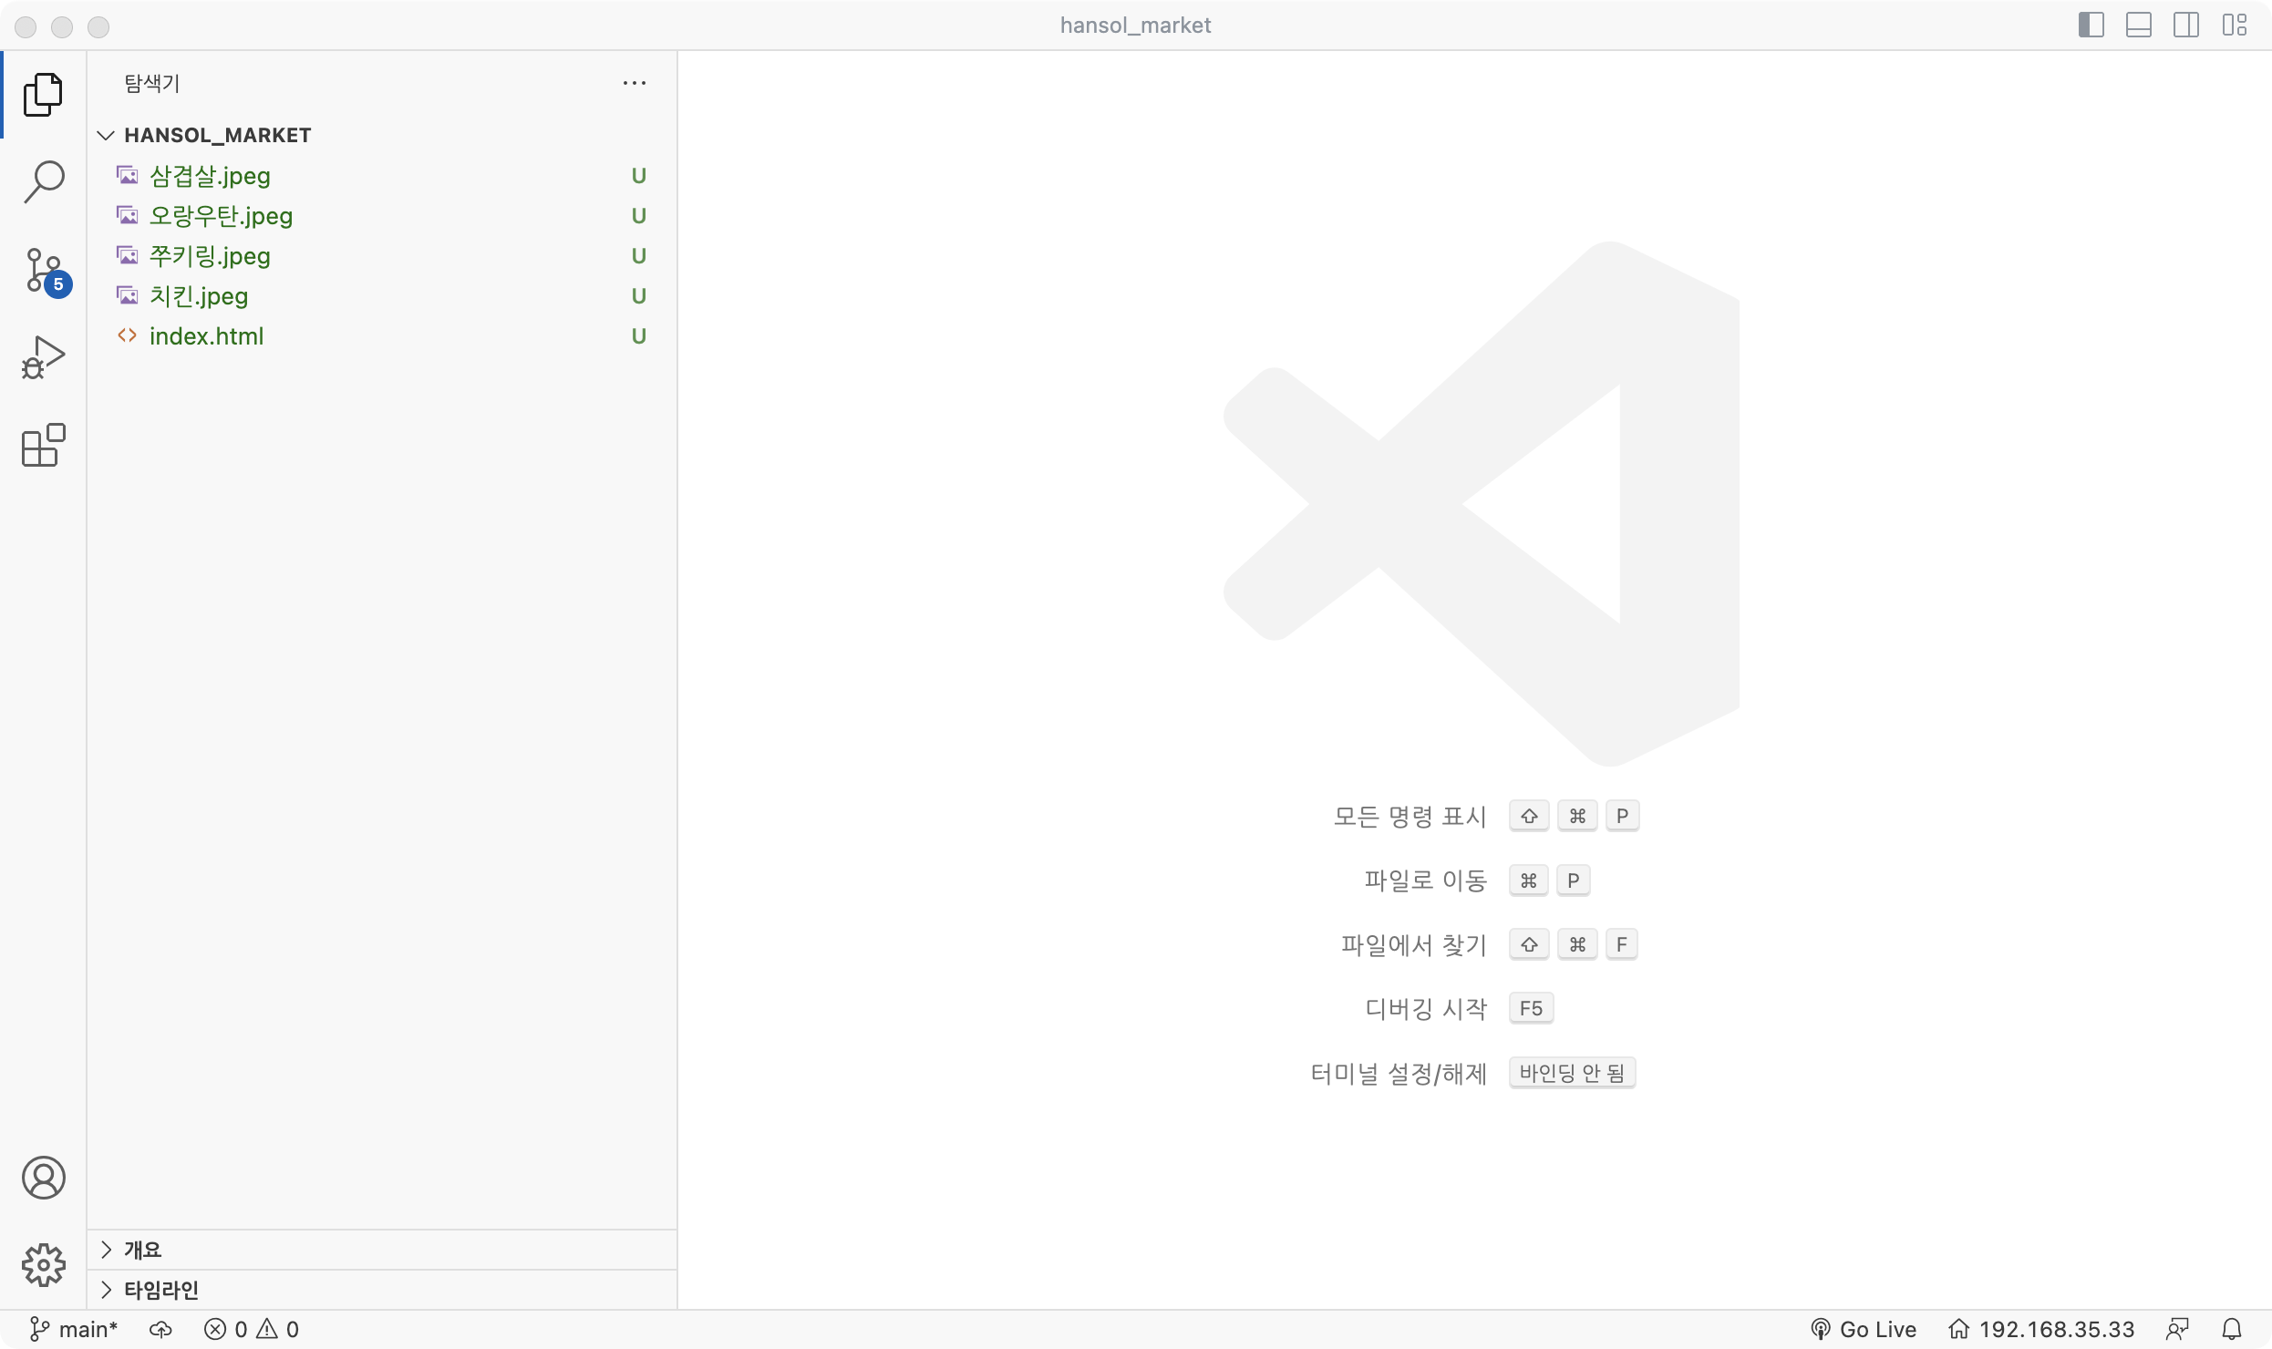Click image icon beside 치킨.jpeg

click(128, 295)
